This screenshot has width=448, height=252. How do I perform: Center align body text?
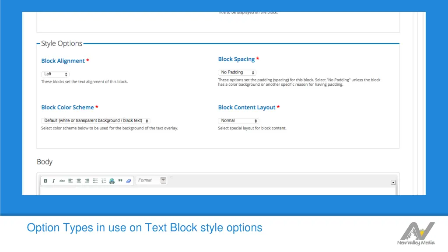[79, 181]
